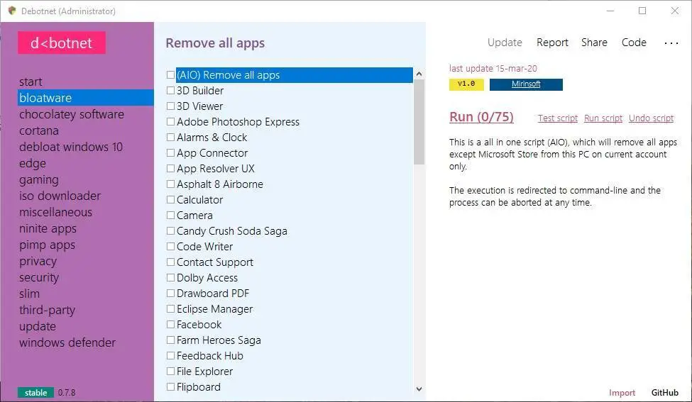This screenshot has height=402, width=692.
Task: Click the yellow v1.0 version badge
Action: [466, 84]
